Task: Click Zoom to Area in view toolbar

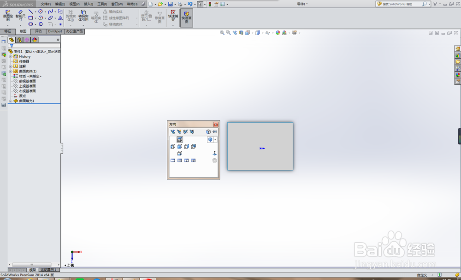Action: [x=229, y=33]
